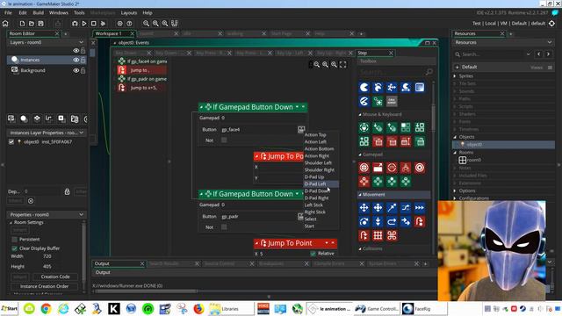562x316 pixels.
Task: Click the triple-arrow Set Speed action in Movement
Action: pyautogui.click(x=420, y=208)
